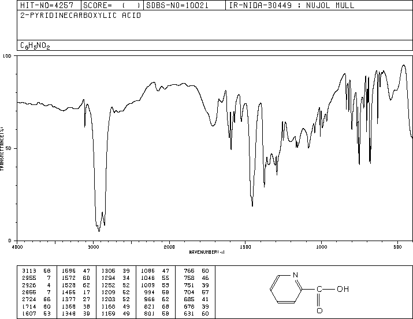Select peak value 1572 in table

(x=69, y=277)
